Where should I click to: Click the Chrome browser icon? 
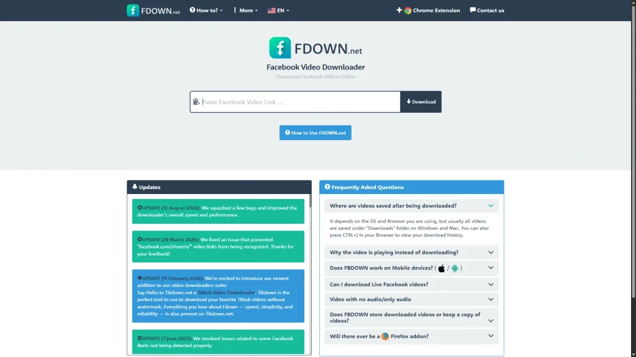click(x=407, y=11)
